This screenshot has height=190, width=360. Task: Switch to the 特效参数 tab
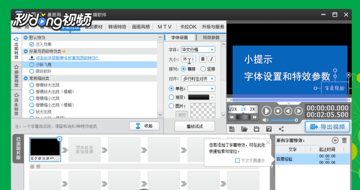coord(211,38)
